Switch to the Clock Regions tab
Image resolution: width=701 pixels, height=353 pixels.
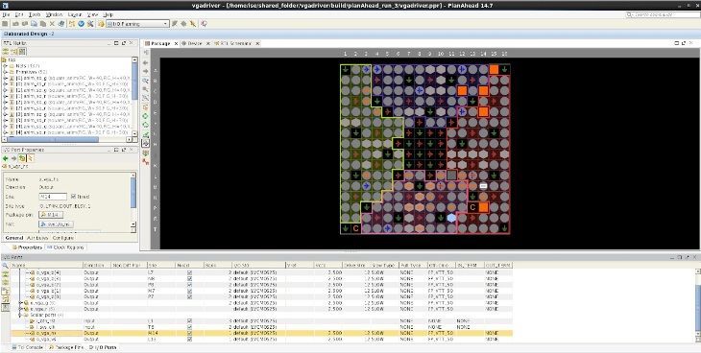coord(65,247)
